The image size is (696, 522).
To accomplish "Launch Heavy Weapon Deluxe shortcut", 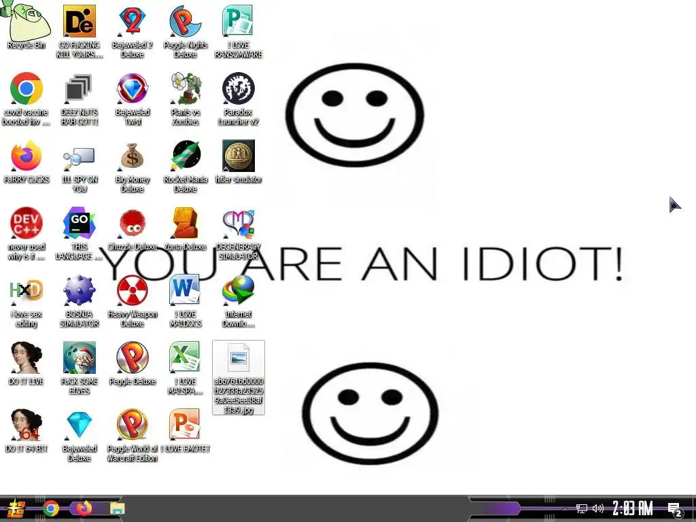I will (x=133, y=301).
